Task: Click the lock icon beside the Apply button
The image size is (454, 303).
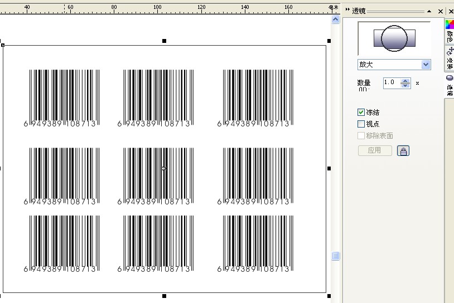Action: pos(403,150)
